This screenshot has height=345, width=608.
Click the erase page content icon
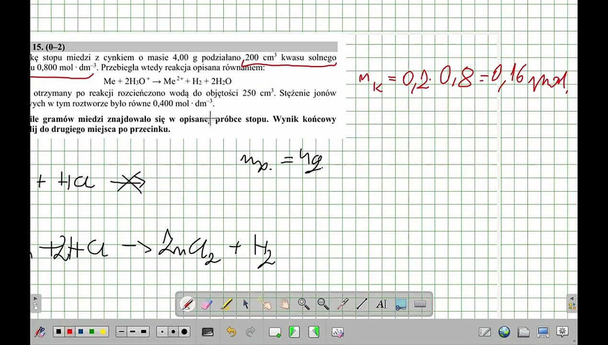338,332
